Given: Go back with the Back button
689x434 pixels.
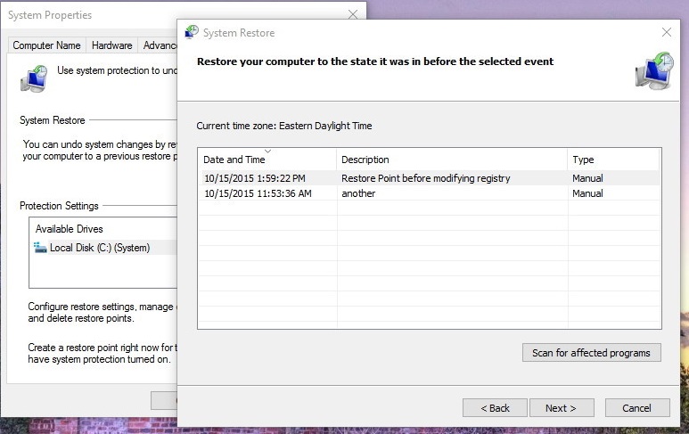Looking at the screenshot, I should 495,408.
